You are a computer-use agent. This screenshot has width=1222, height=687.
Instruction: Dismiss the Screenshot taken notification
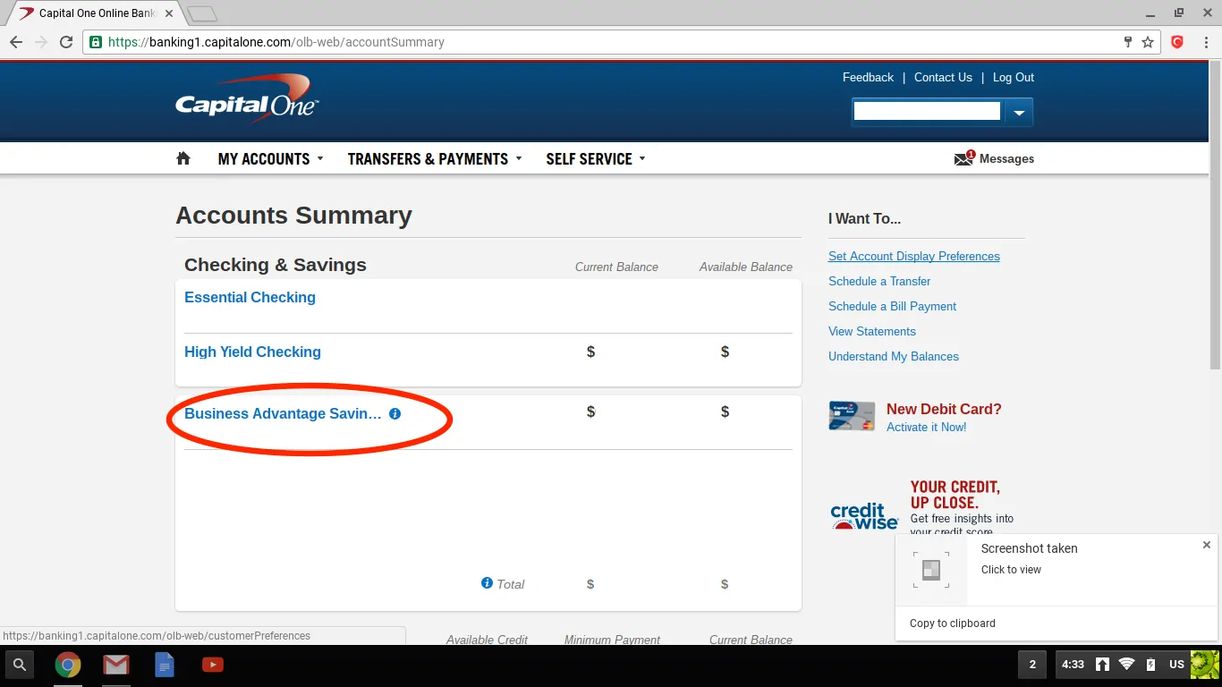click(1206, 545)
